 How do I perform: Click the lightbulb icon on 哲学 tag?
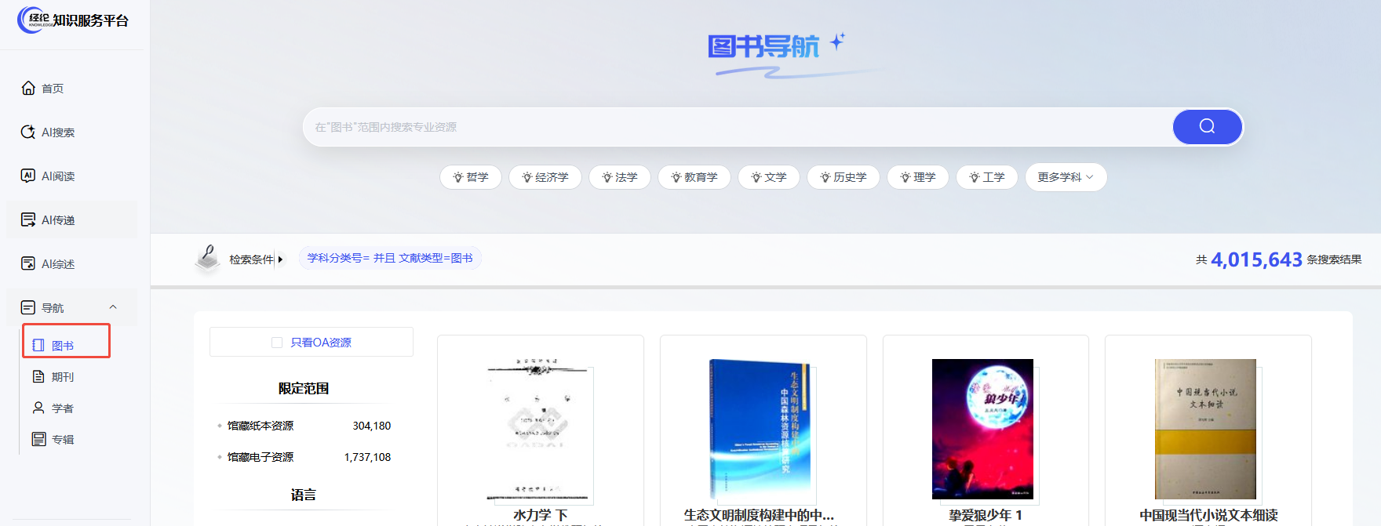[x=458, y=177]
